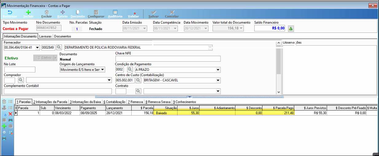Click the Retornar toolbar button

(x=10, y=14)
